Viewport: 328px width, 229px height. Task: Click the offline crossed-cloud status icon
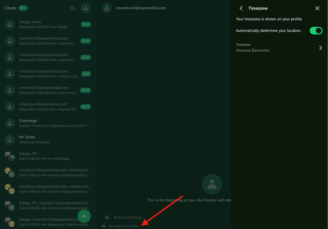click(x=104, y=226)
